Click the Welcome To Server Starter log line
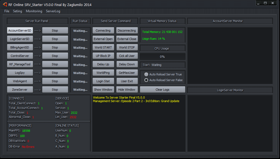This screenshot has height=159, width=280. click(x=119, y=97)
